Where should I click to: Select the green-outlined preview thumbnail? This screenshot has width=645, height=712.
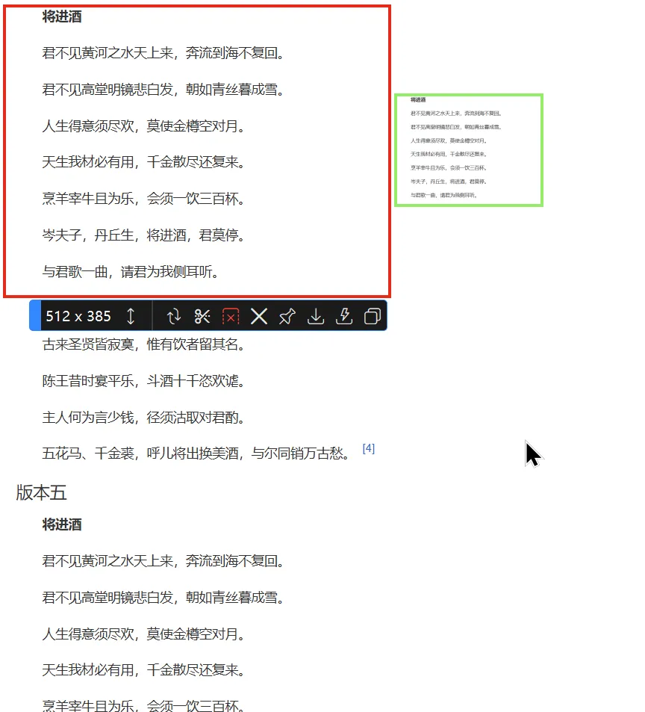tap(469, 149)
